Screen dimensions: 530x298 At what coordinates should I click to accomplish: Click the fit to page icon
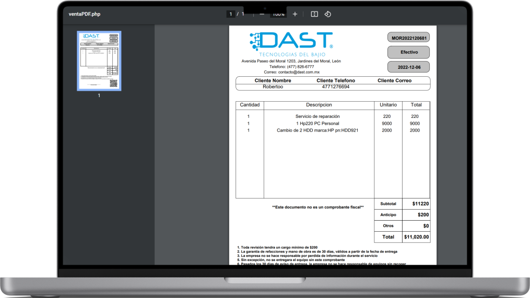click(x=314, y=14)
